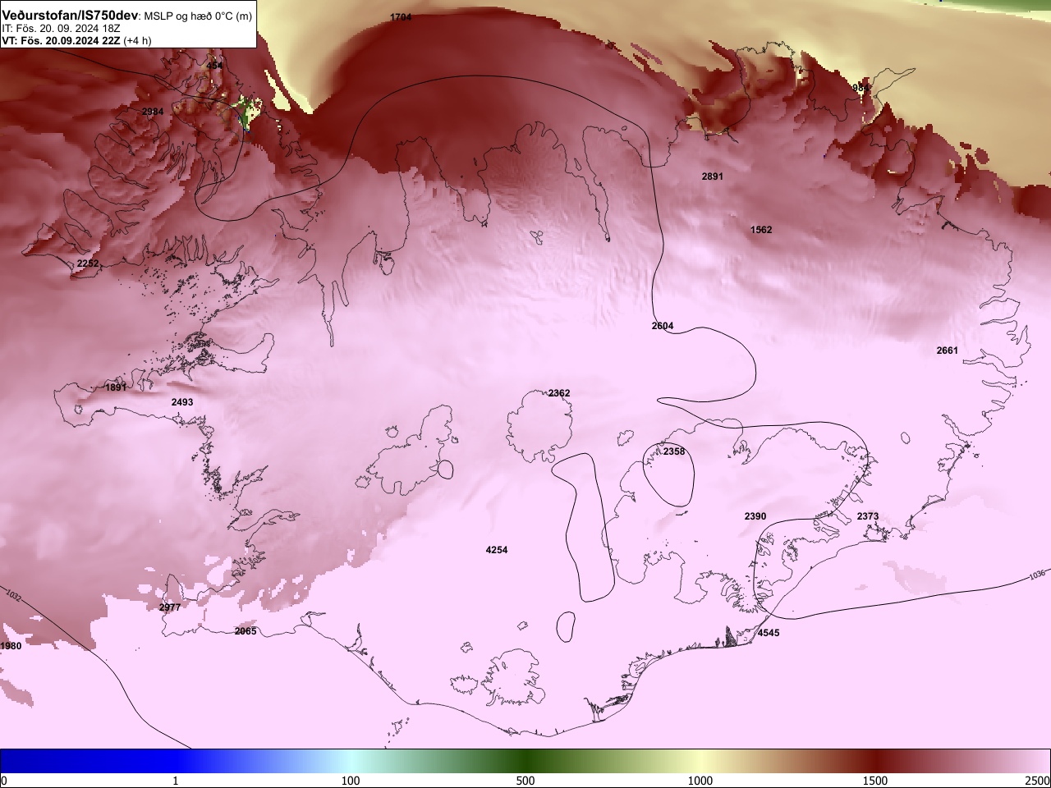Click the 2493 height label

[182, 402]
